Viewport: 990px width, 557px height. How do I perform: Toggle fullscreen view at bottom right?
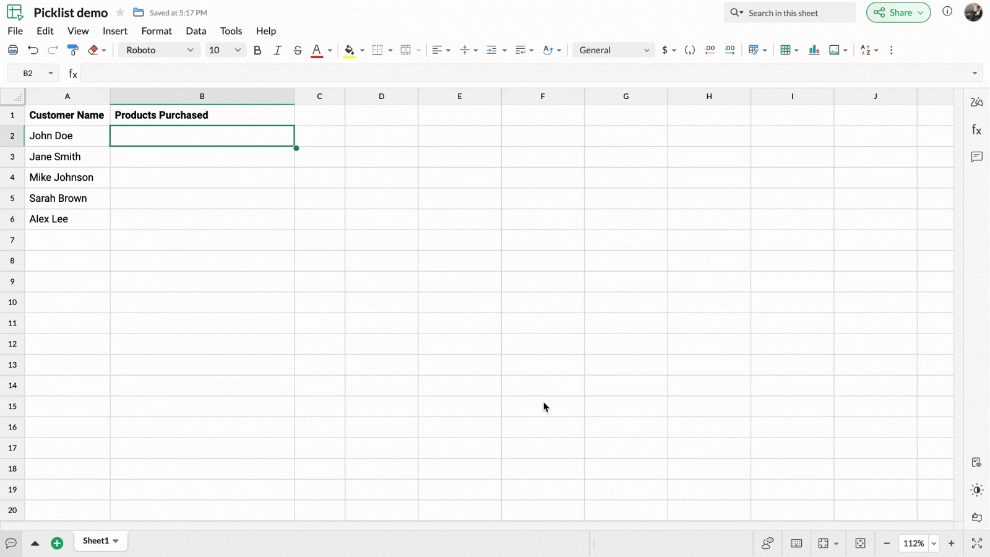click(x=978, y=543)
